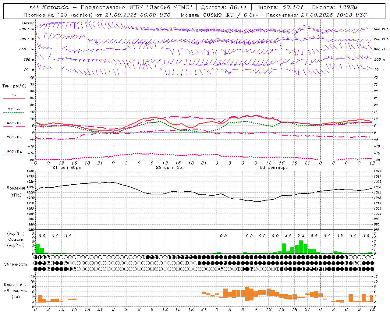The width and height of the screenshot is (390, 312).
Task: Click the '4.3' precipitation total value
Action: pos(288,236)
